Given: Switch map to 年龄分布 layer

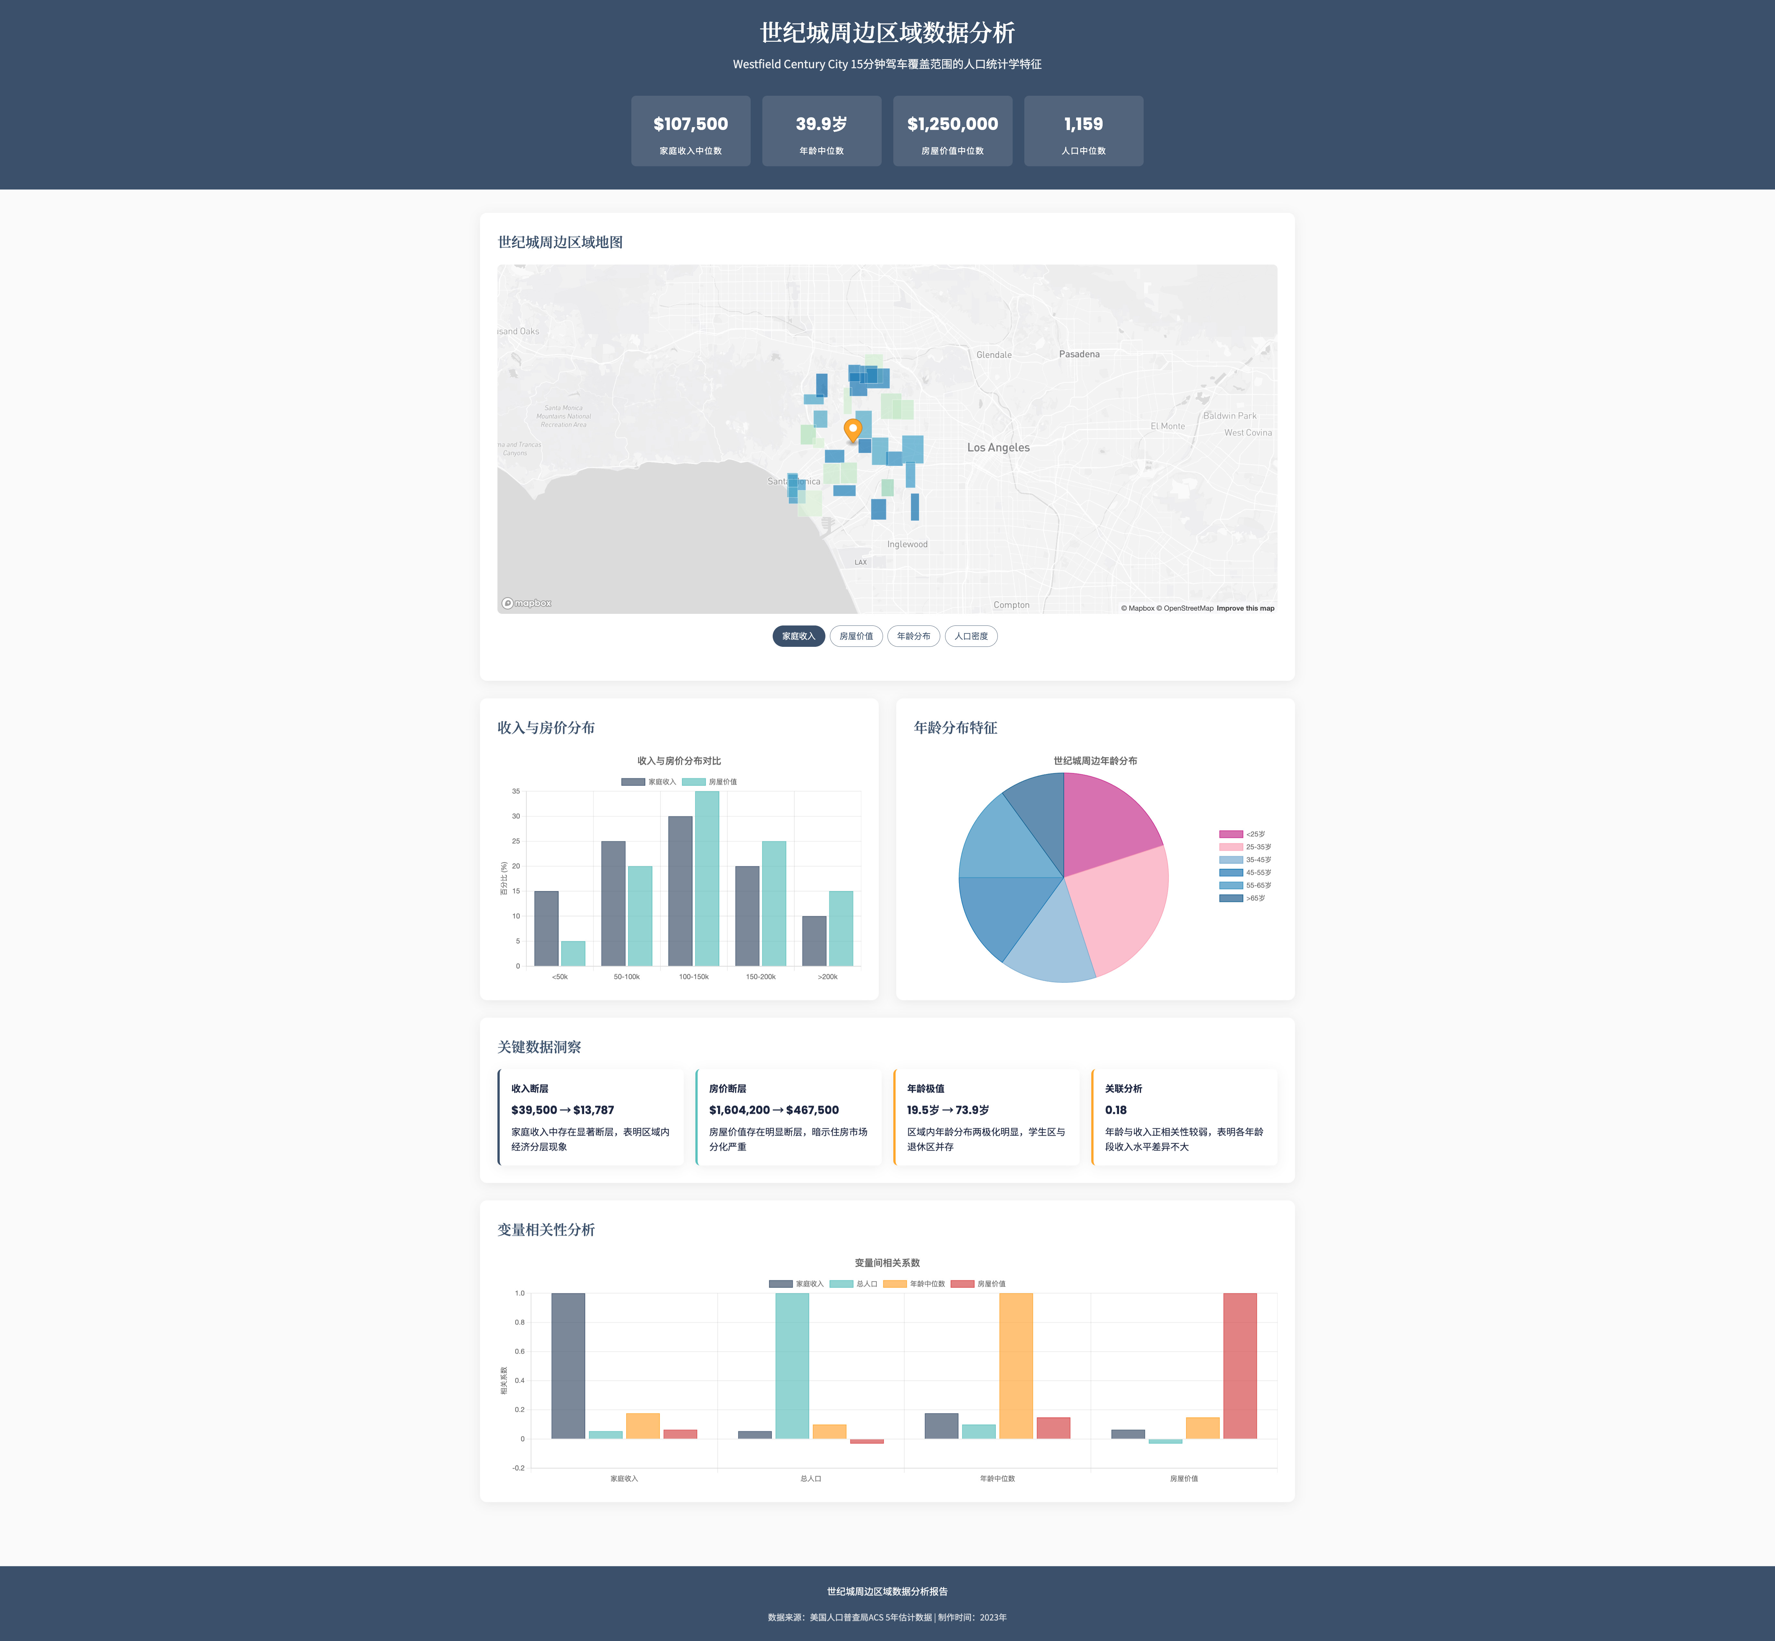Looking at the screenshot, I should pos(914,636).
